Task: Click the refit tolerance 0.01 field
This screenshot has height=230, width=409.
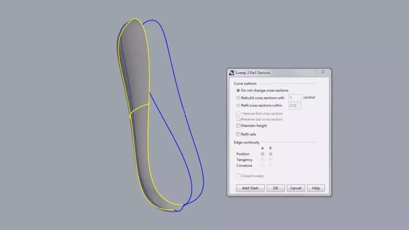Action: [295, 106]
